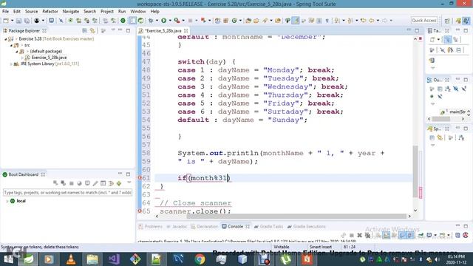Click the Declaration tab

click(x=204, y=227)
